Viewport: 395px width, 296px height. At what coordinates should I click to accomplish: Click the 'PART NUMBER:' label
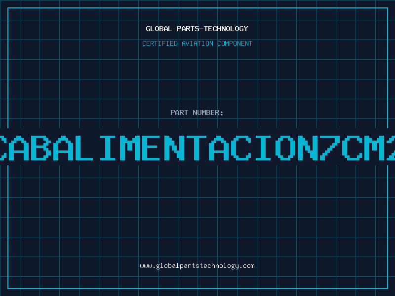(197, 112)
